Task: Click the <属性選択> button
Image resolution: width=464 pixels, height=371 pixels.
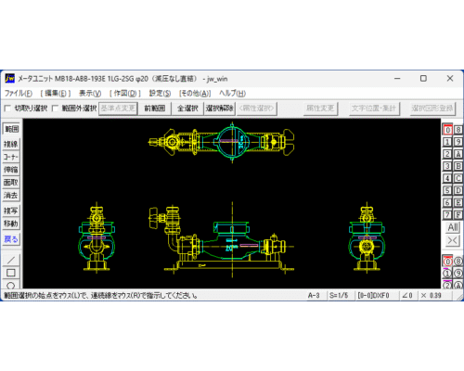Action: 257,109
